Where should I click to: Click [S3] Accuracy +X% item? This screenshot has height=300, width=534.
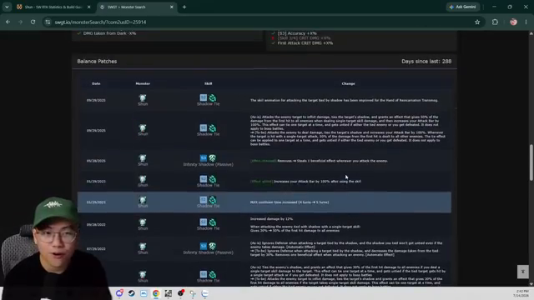click(297, 33)
